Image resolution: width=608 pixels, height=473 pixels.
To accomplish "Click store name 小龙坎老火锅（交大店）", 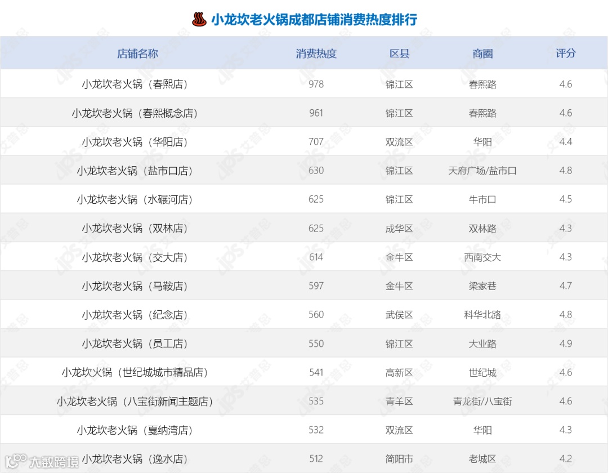I will [135, 257].
